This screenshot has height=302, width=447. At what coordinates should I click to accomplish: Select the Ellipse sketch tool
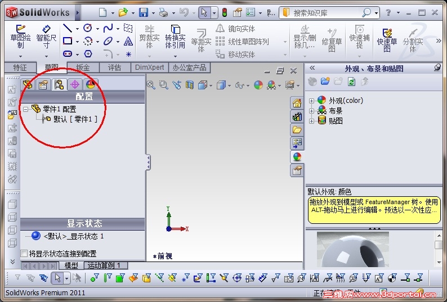tap(108, 41)
